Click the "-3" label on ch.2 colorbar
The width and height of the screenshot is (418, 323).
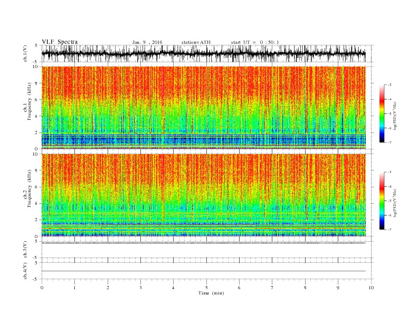coord(389,172)
